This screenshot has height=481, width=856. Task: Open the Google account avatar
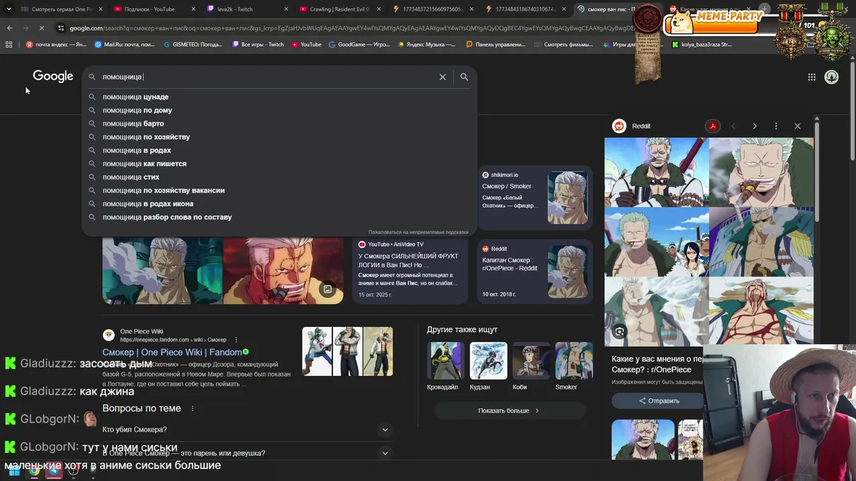point(831,77)
